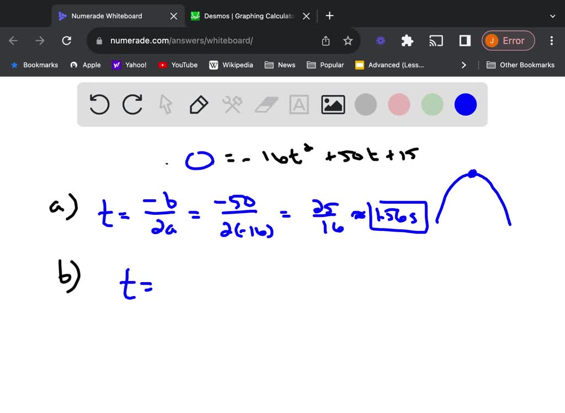Select the pointer tool in the whiteboard toolbar
565x413 pixels.
[x=166, y=104]
